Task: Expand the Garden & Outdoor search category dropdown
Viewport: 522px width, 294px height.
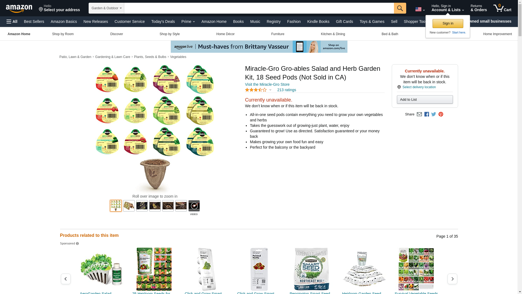Action: click(107, 8)
